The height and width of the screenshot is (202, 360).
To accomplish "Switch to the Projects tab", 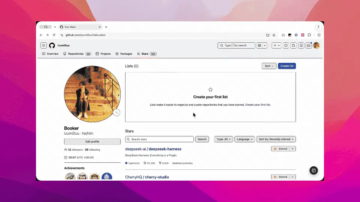I will pos(103,54).
